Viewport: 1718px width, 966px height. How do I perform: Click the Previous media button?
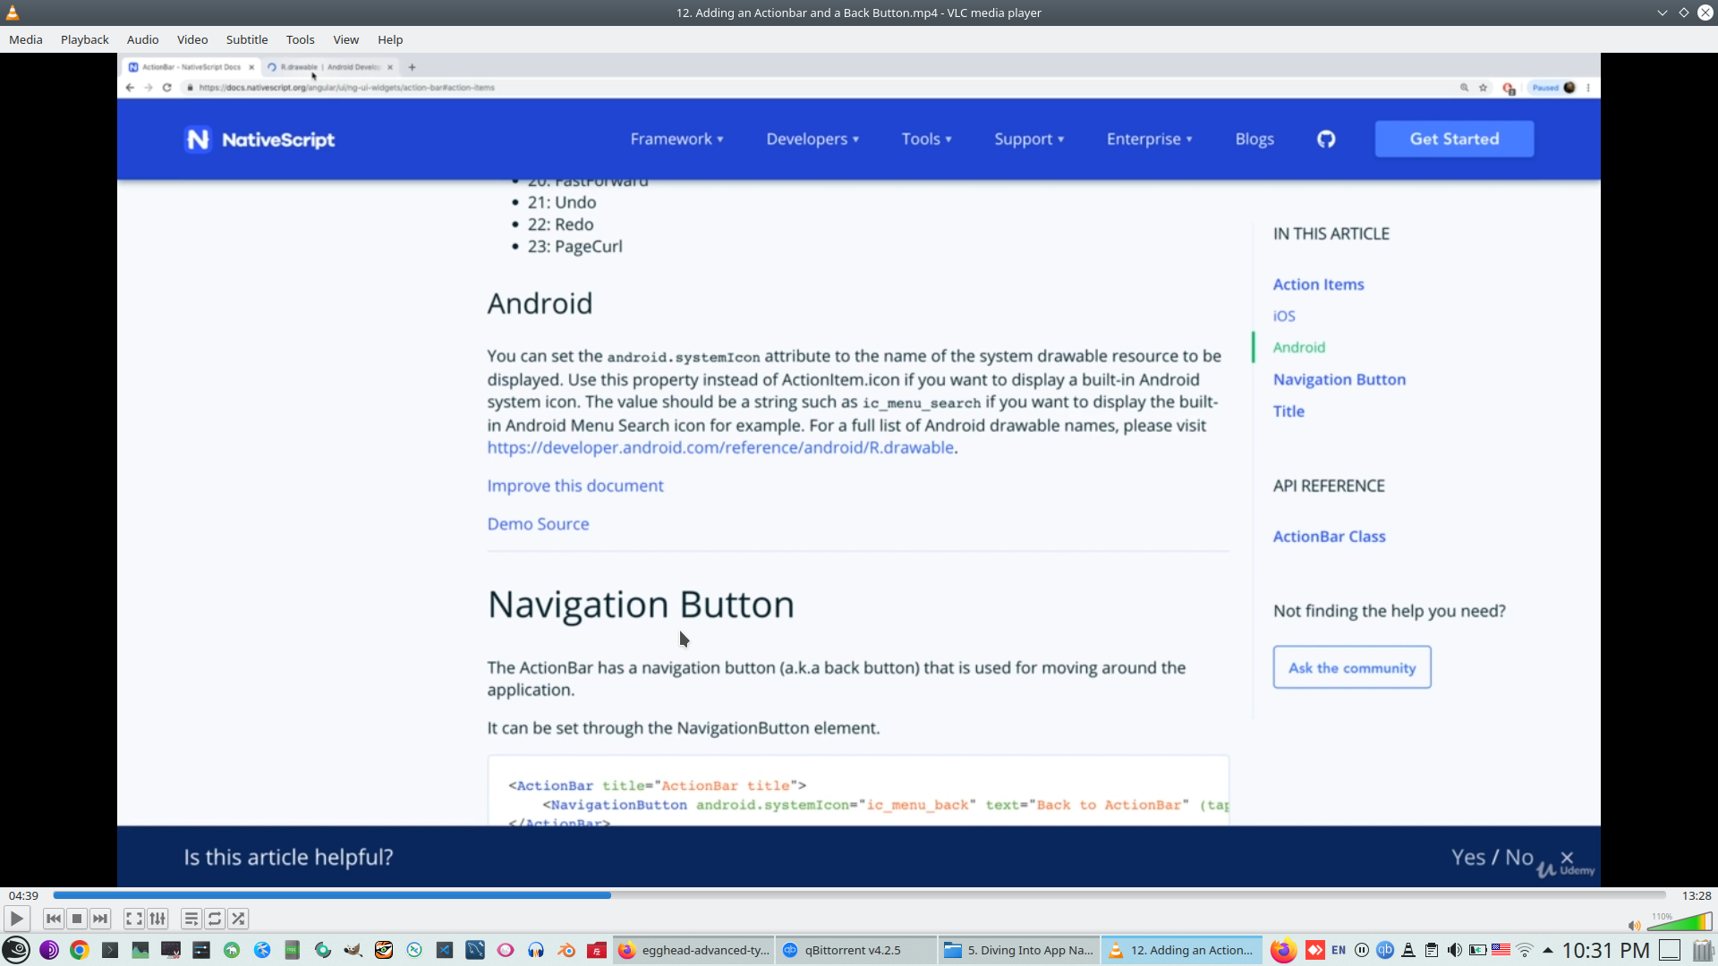54,919
